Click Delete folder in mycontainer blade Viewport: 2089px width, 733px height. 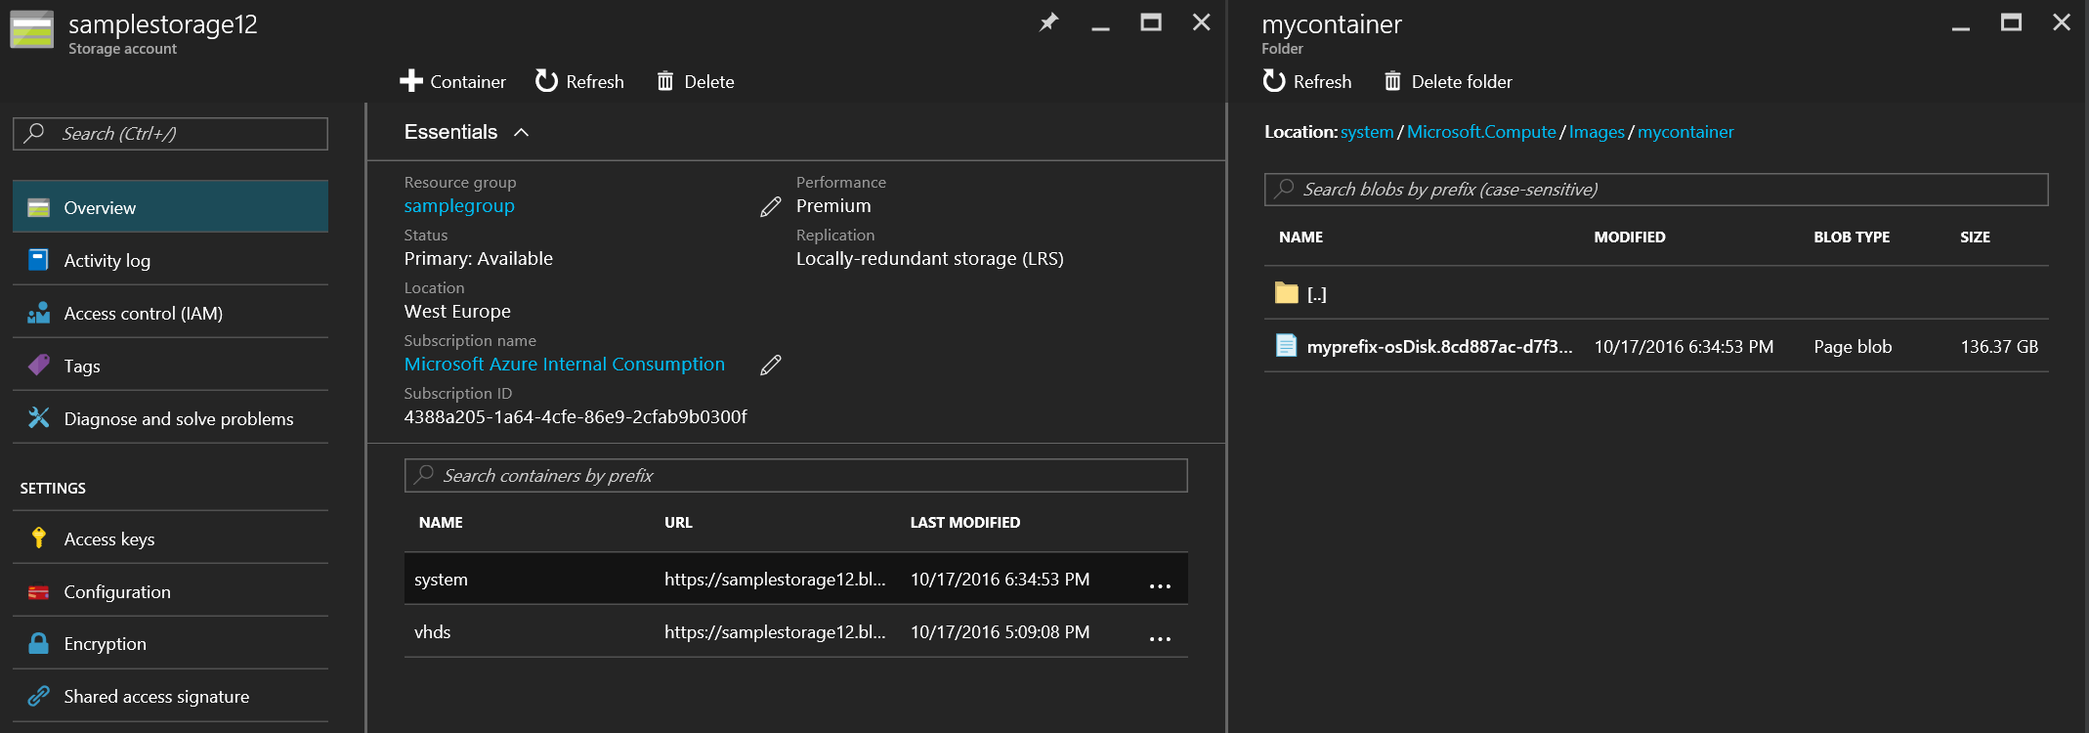tap(1448, 81)
